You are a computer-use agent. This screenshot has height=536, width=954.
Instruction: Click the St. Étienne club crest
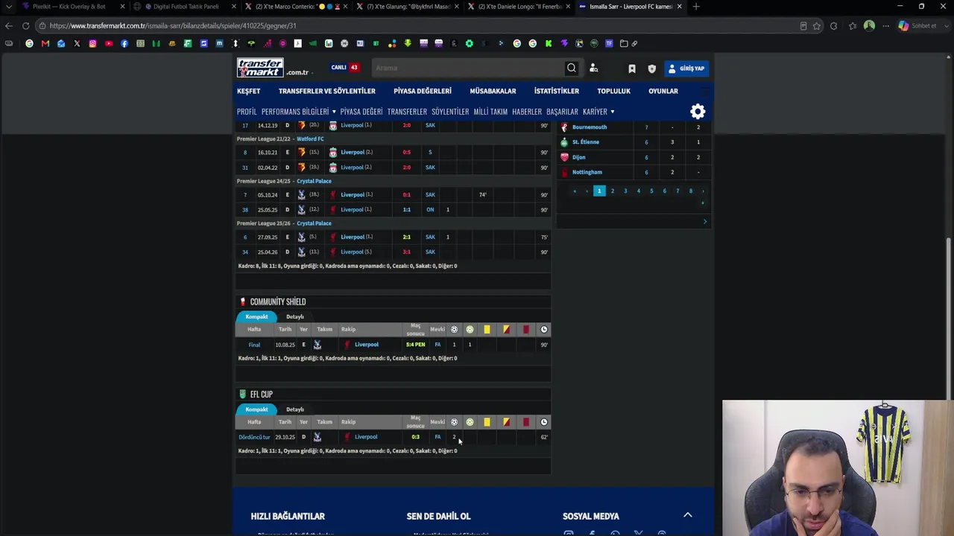[x=564, y=142]
